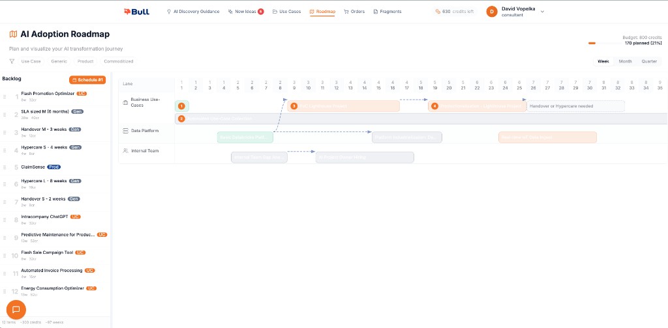This screenshot has height=328, width=668.
Task: Grab the drag handle of Predictive Maintenance item
Action: click(5, 238)
